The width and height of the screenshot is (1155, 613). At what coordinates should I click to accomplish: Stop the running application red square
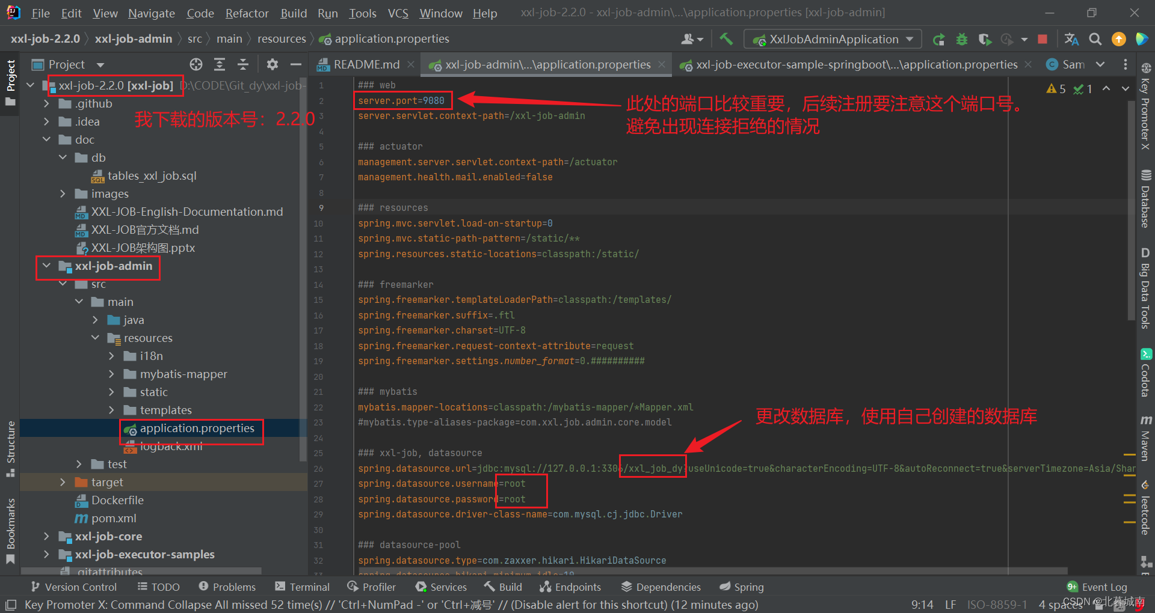(x=1043, y=39)
